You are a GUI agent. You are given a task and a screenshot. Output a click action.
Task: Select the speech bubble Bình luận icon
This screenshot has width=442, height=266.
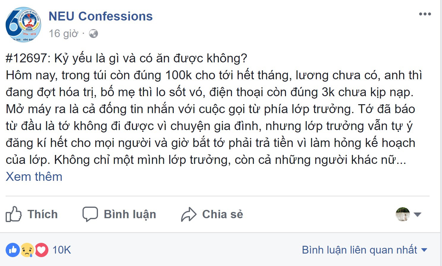pos(91,214)
